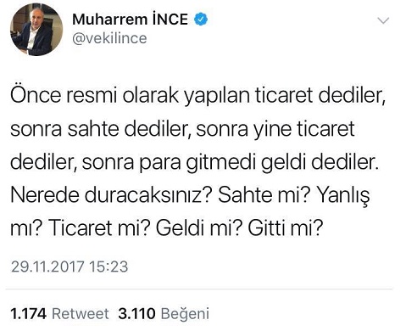This screenshot has width=406, height=331.
Task: View the 3.110 likes count
Action: click(136, 313)
